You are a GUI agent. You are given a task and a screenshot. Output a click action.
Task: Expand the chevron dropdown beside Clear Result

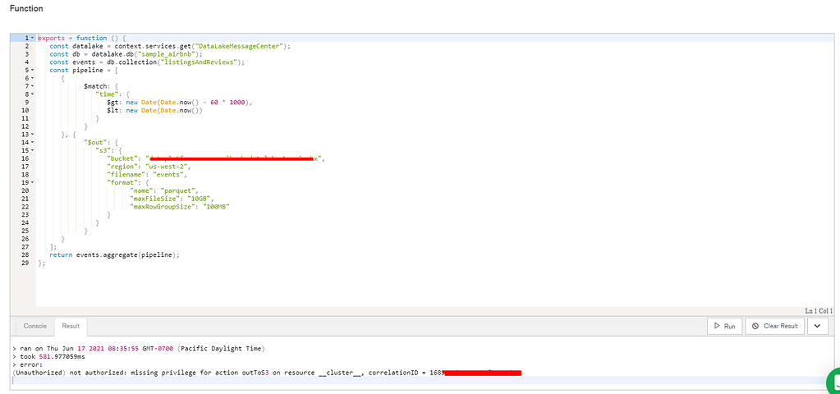click(818, 326)
